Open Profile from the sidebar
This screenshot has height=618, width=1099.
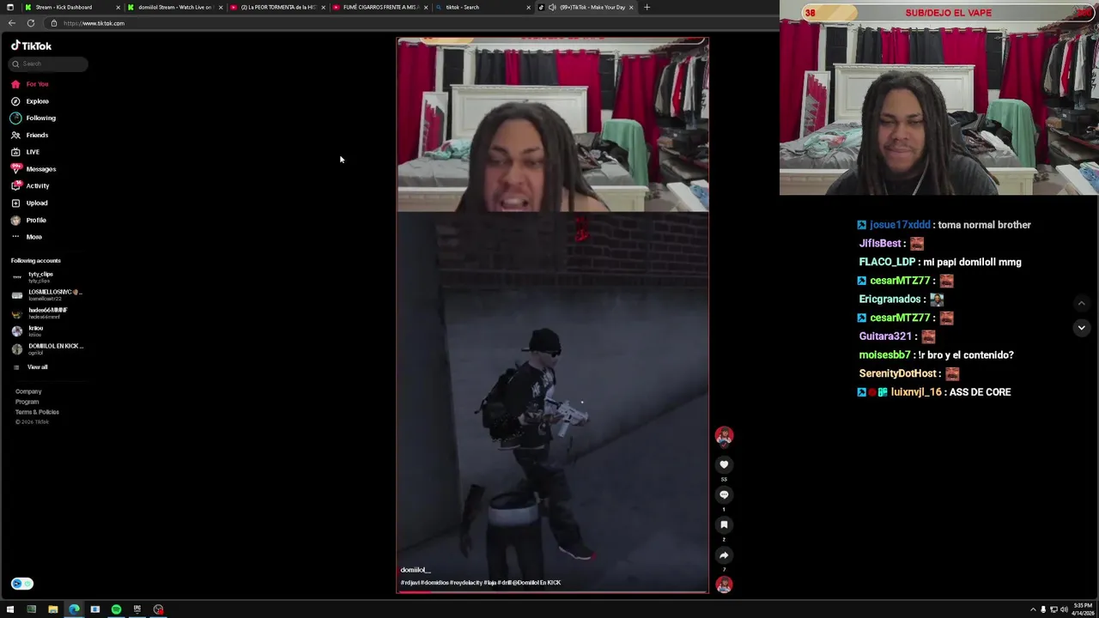pos(29,220)
